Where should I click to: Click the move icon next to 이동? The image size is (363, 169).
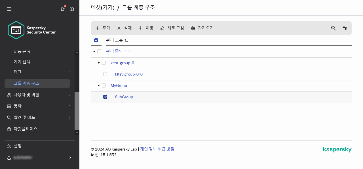point(140,28)
